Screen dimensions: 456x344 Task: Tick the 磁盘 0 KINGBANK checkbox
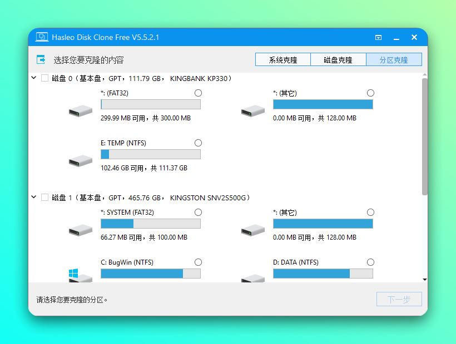[x=45, y=78]
